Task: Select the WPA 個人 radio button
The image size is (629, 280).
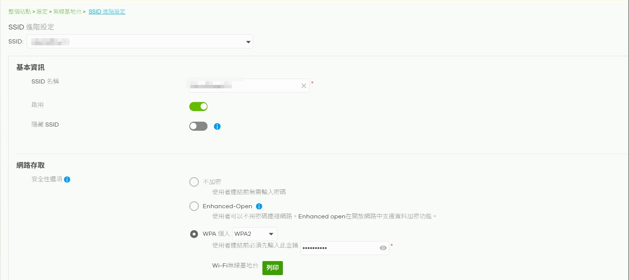Action: tap(194, 234)
